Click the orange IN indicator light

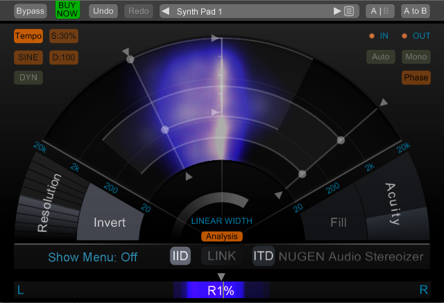(371, 35)
